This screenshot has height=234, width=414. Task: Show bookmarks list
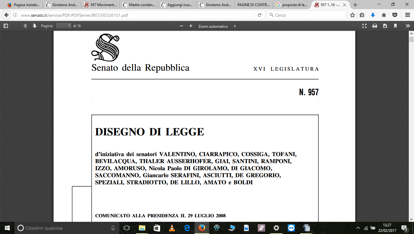362,15
